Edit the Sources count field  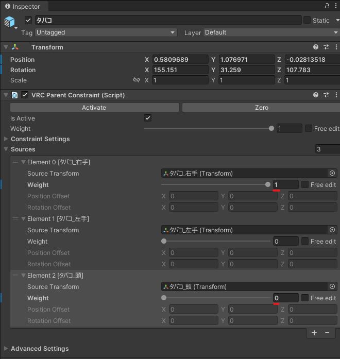[328, 149]
